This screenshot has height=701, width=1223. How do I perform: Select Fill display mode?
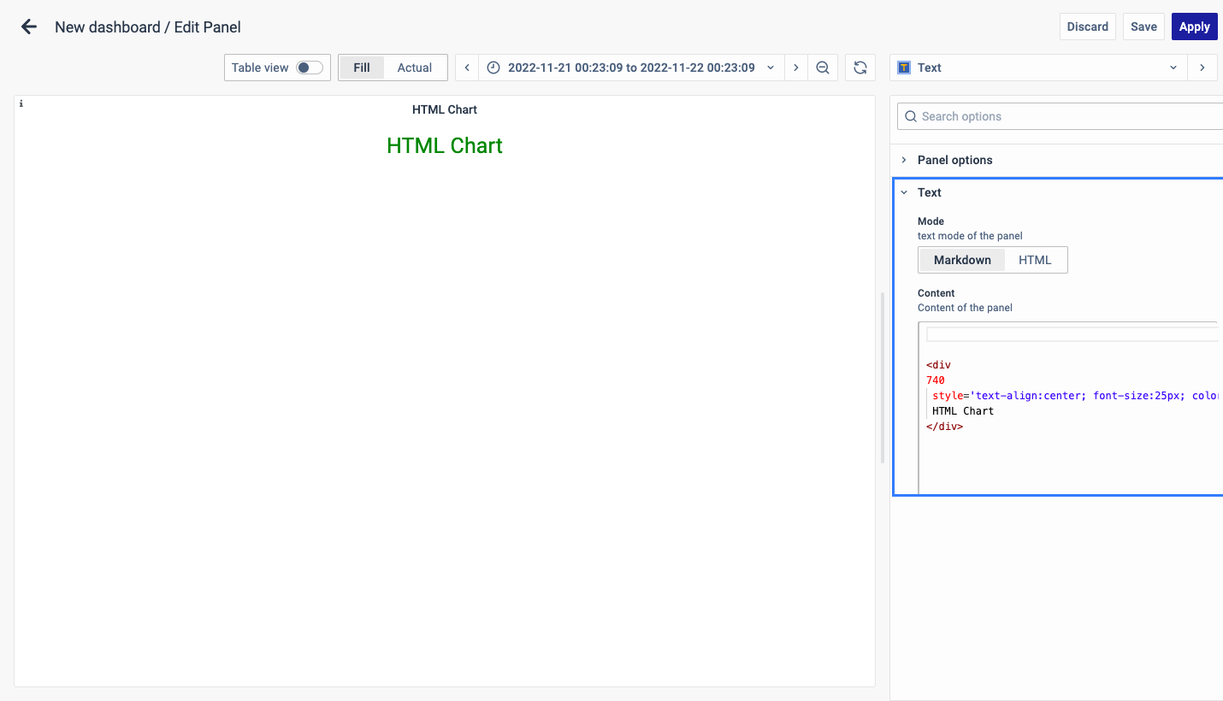(x=362, y=68)
